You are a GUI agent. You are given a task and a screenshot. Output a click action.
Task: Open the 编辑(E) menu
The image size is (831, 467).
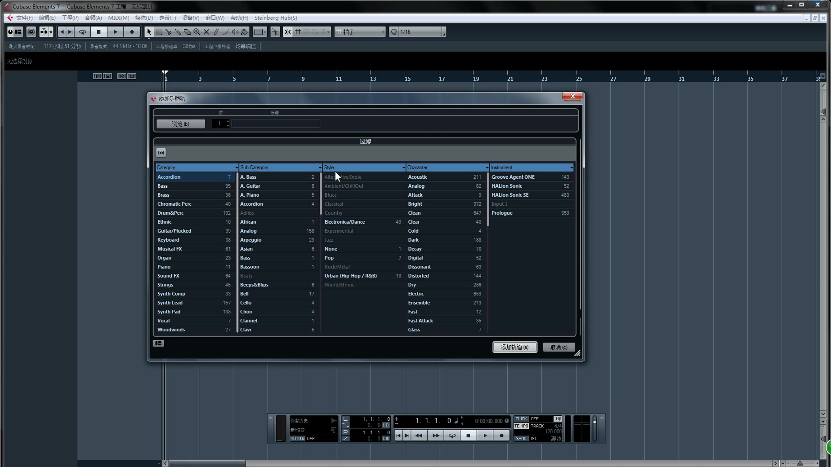click(x=47, y=18)
